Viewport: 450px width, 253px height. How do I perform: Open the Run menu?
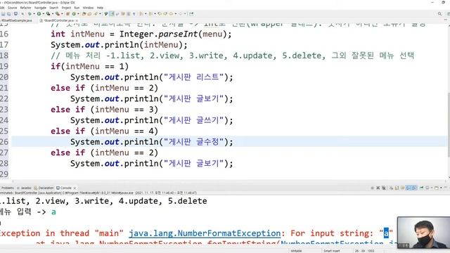pos(77,8)
